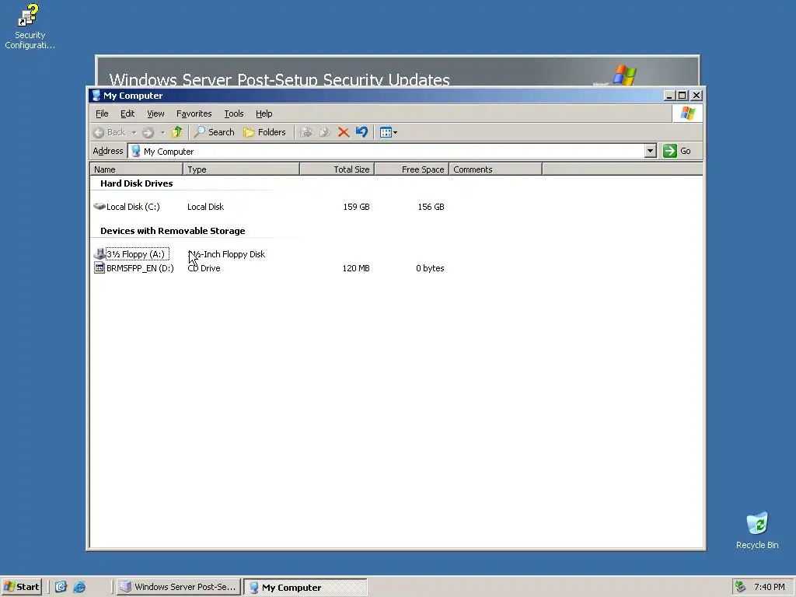Click the Post-Setup Security Updates window header
This screenshot has height=597, width=796.
[x=397, y=72]
